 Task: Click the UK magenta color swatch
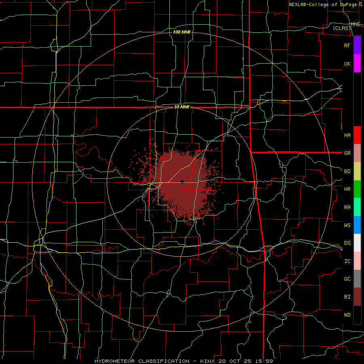(x=357, y=63)
